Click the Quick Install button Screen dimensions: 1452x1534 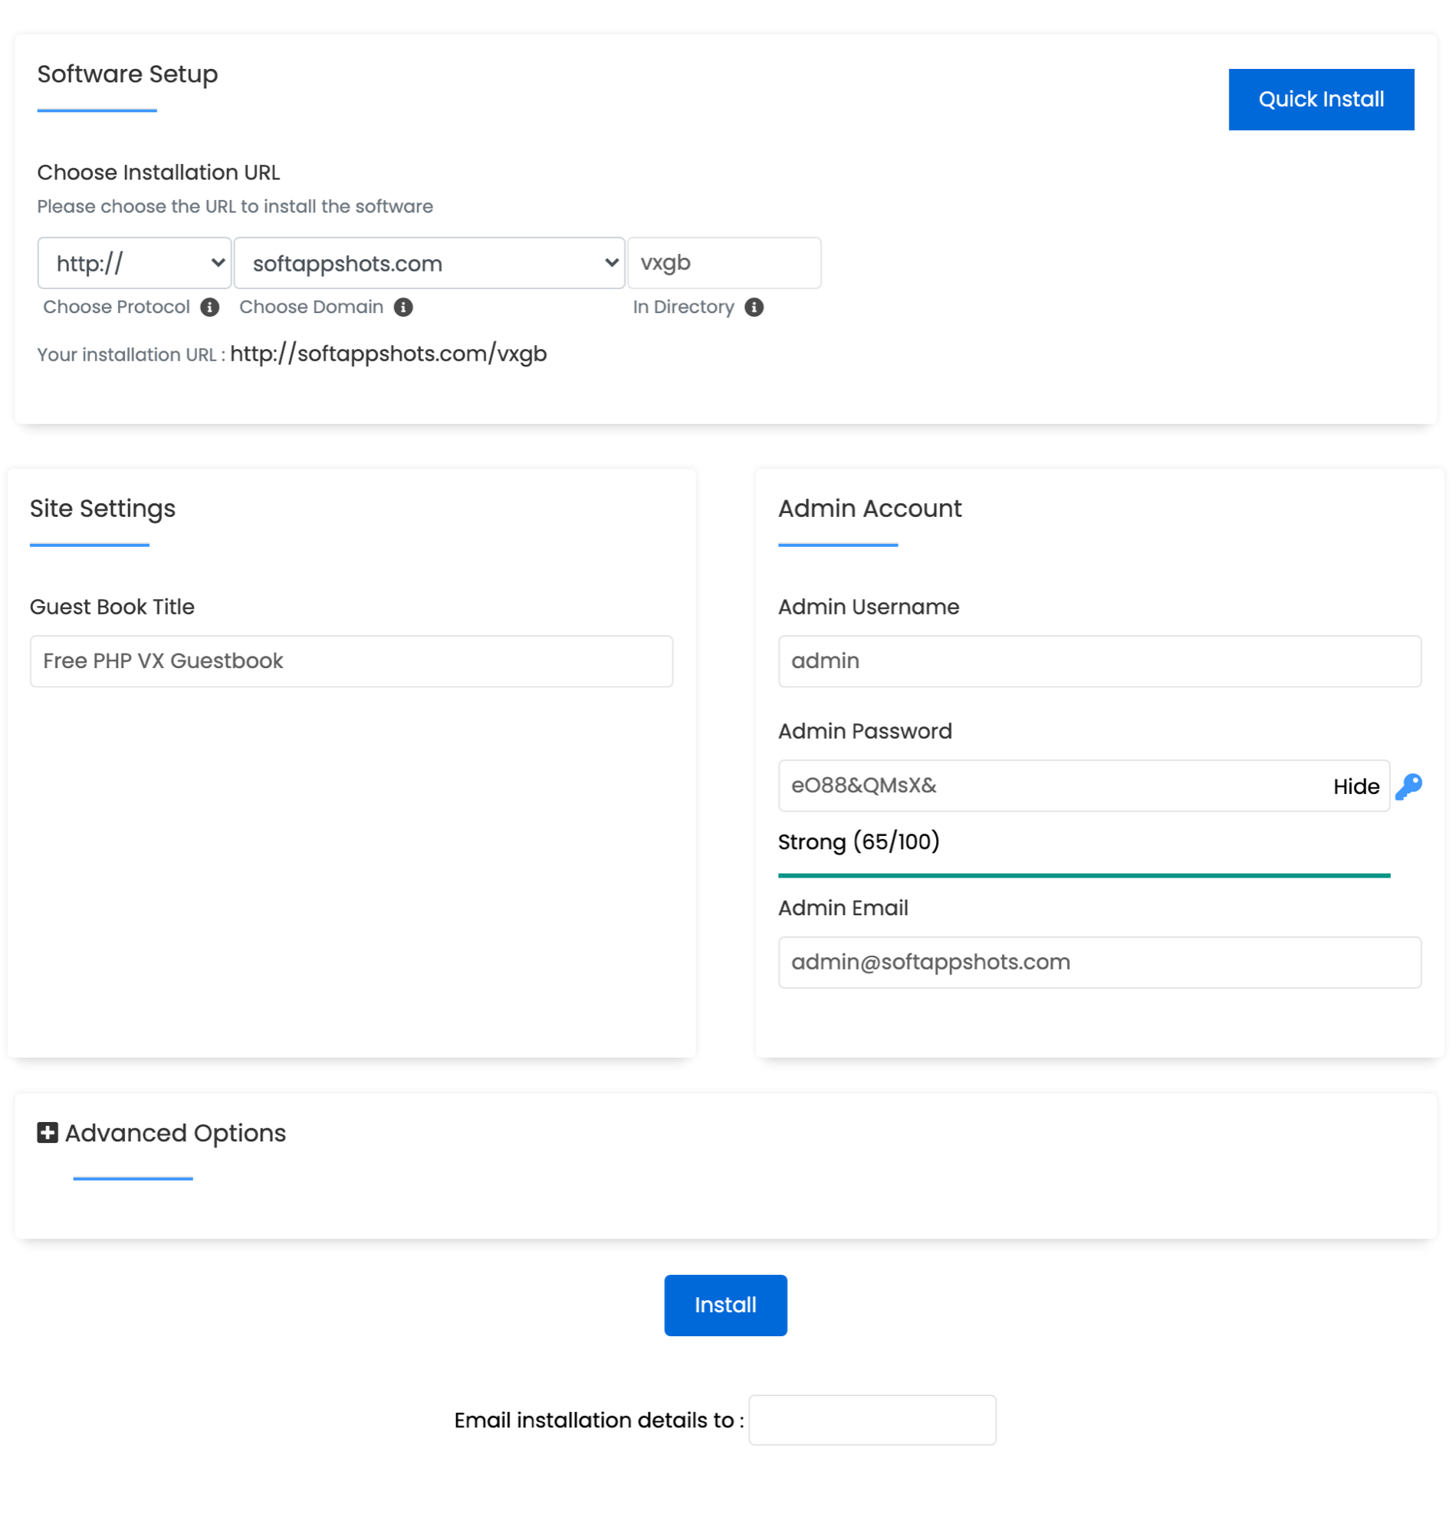click(x=1321, y=98)
